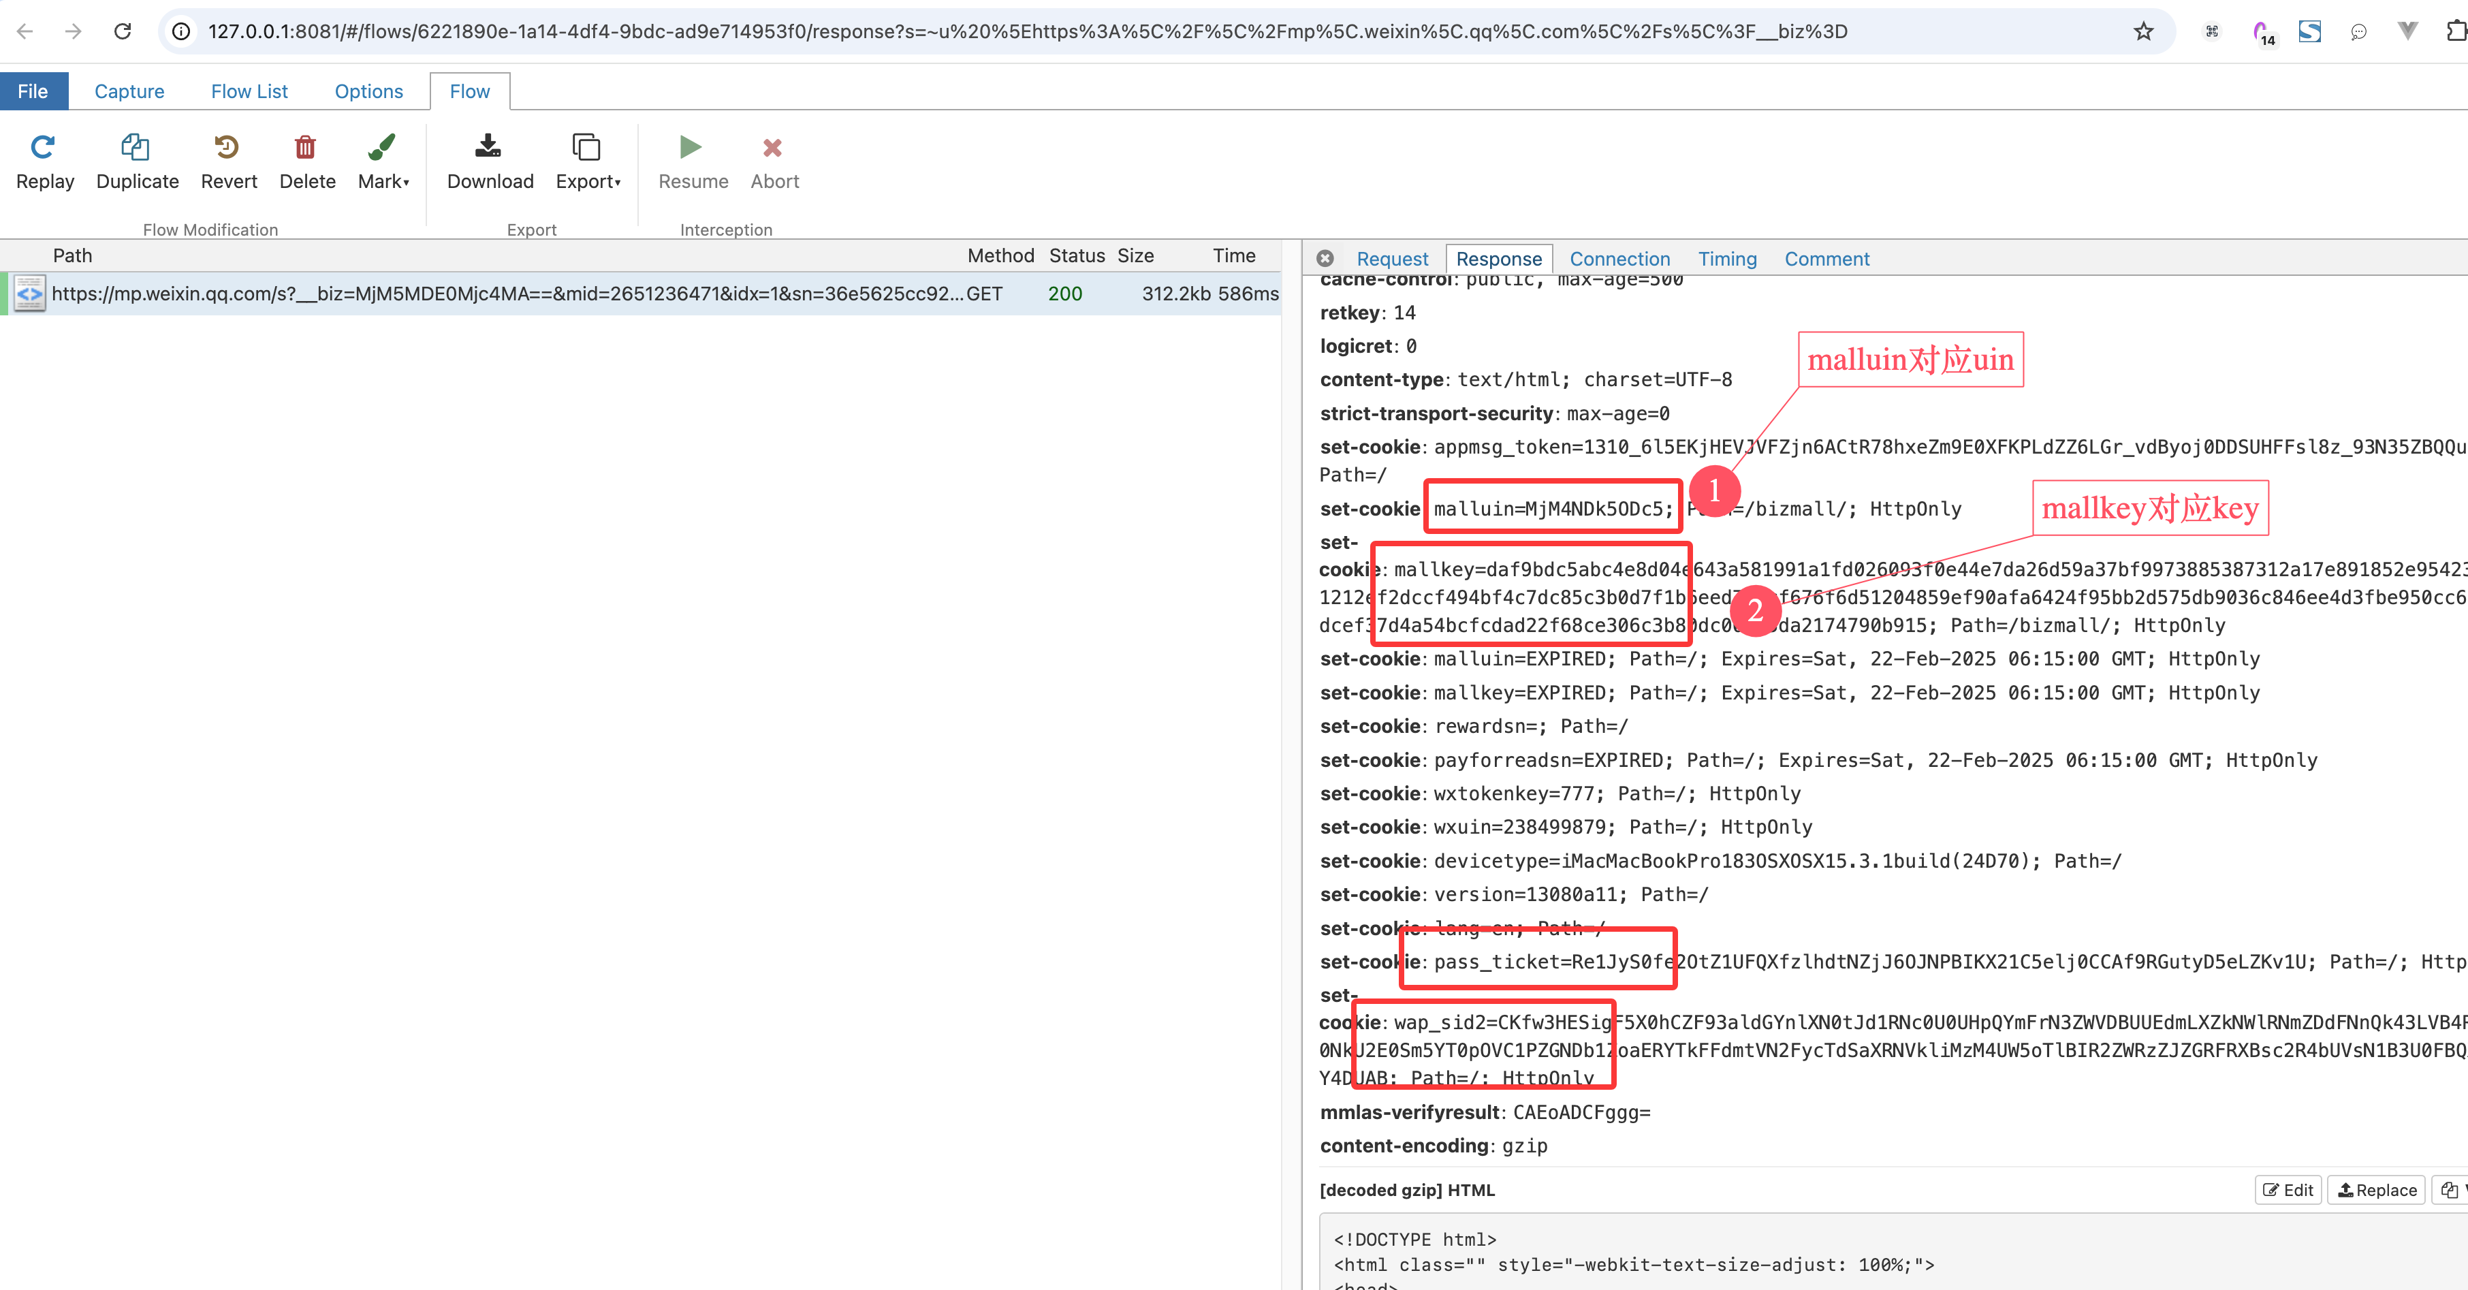Screen dimensions: 2468x1290
Task: Open the Comment detail tab
Action: [1826, 259]
